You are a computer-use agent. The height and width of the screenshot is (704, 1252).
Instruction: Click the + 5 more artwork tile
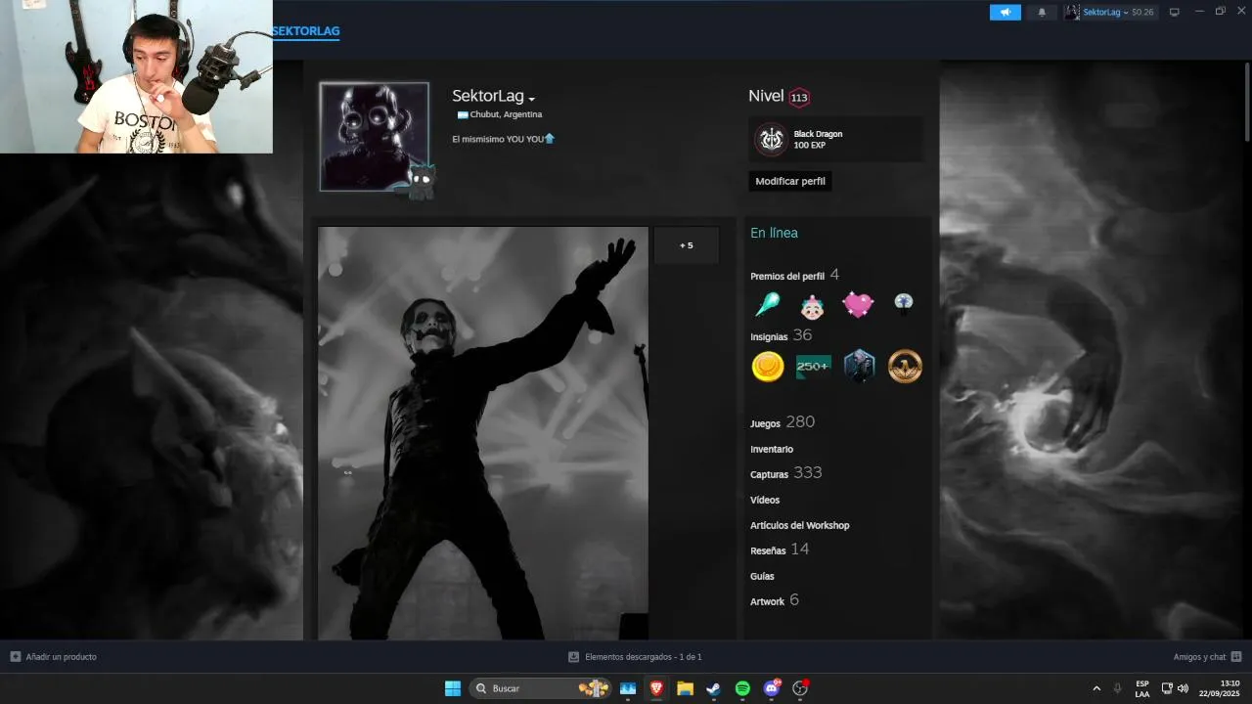click(687, 245)
